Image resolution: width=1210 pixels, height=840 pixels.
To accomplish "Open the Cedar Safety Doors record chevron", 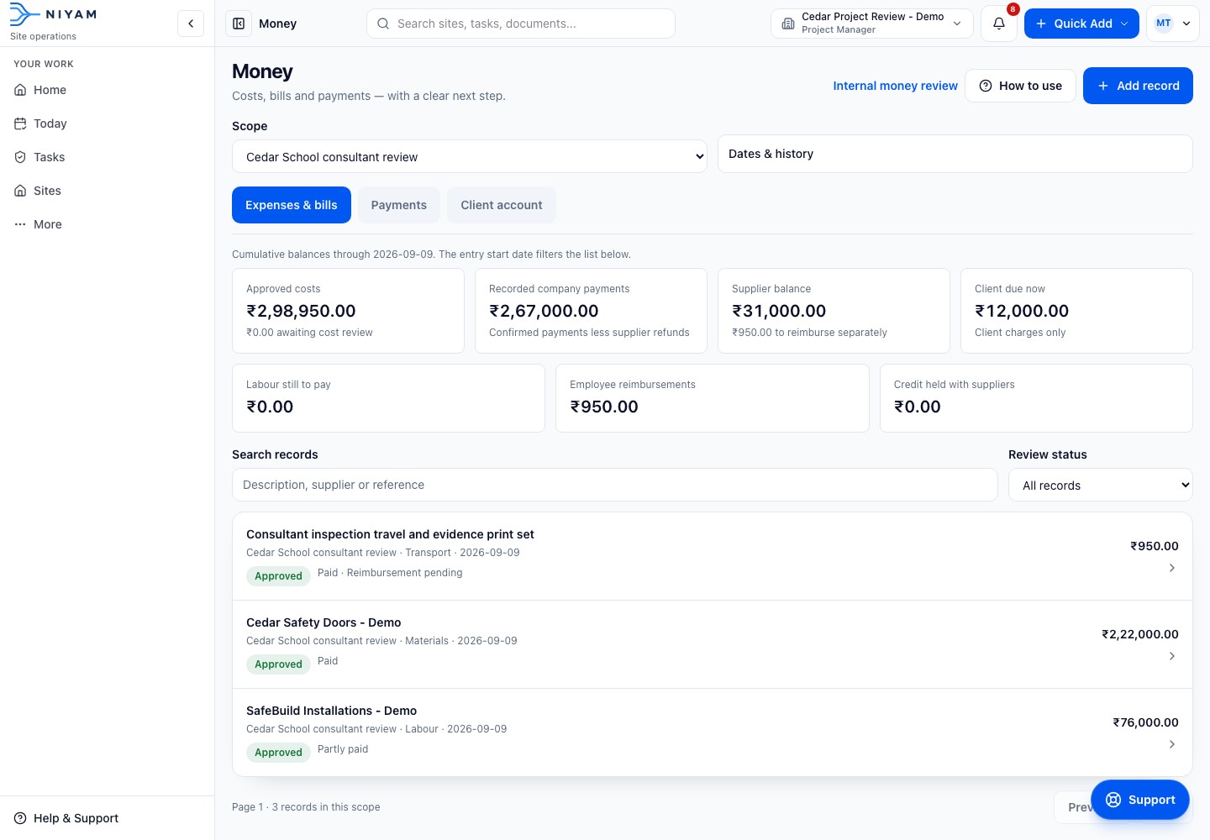I will [1171, 656].
